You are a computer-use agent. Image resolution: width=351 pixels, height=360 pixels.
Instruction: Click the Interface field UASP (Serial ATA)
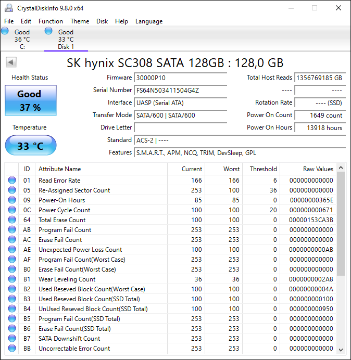[x=180, y=102]
